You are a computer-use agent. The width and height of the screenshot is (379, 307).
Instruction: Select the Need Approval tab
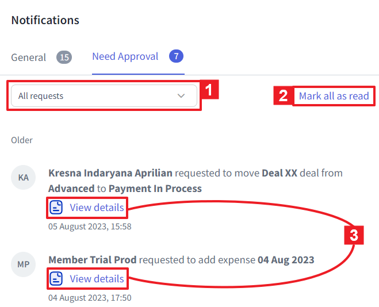coord(125,56)
